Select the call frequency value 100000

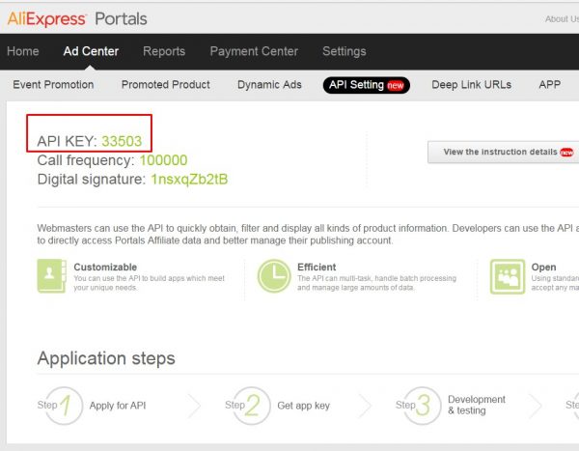163,160
